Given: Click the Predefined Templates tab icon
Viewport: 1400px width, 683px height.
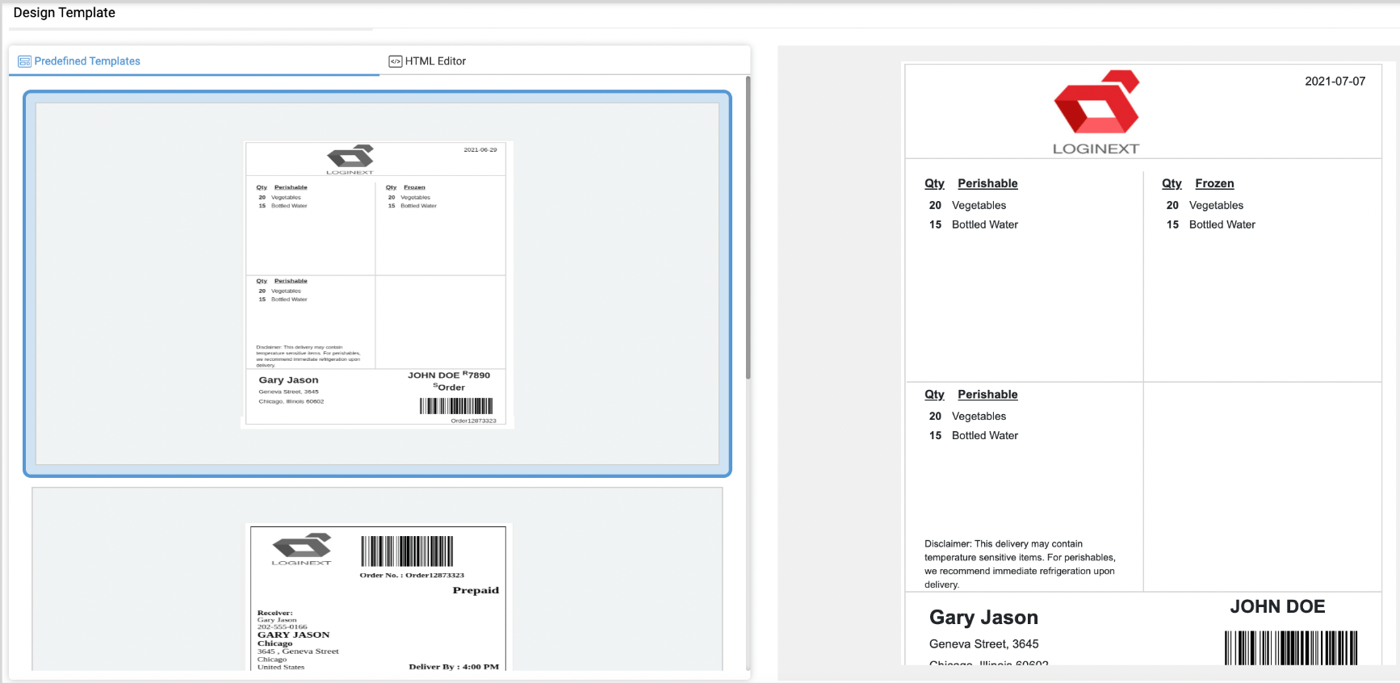Looking at the screenshot, I should [x=24, y=61].
